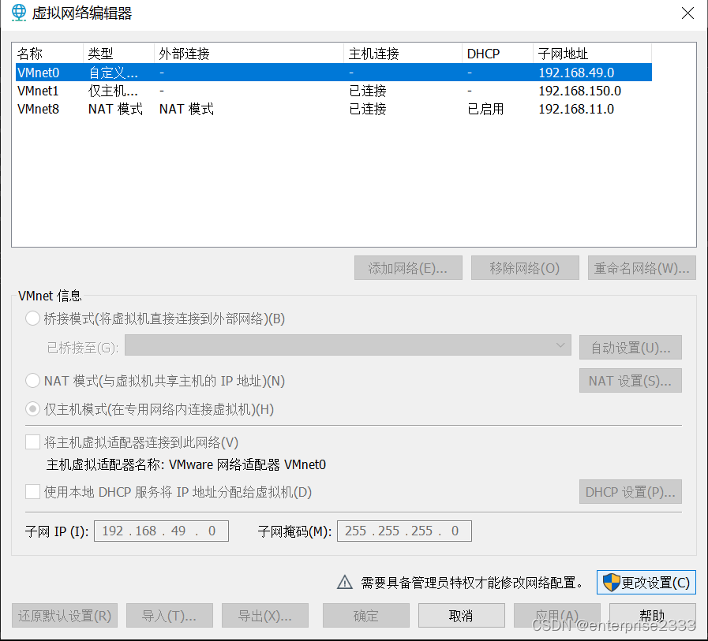The image size is (708, 641).
Task: Click the NAT 模式 external connection cell
Action: 186,109
